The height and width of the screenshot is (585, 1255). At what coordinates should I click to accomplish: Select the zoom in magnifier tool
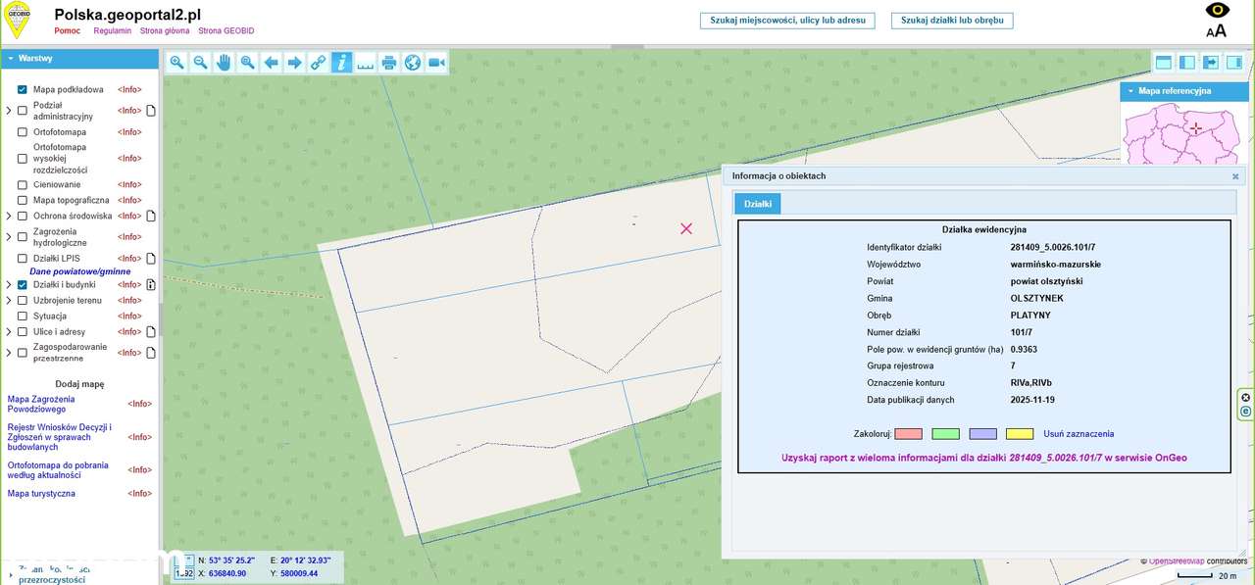point(176,63)
